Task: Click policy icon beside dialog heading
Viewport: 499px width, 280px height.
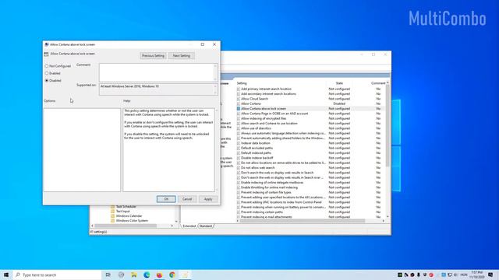Action: [x=47, y=54]
